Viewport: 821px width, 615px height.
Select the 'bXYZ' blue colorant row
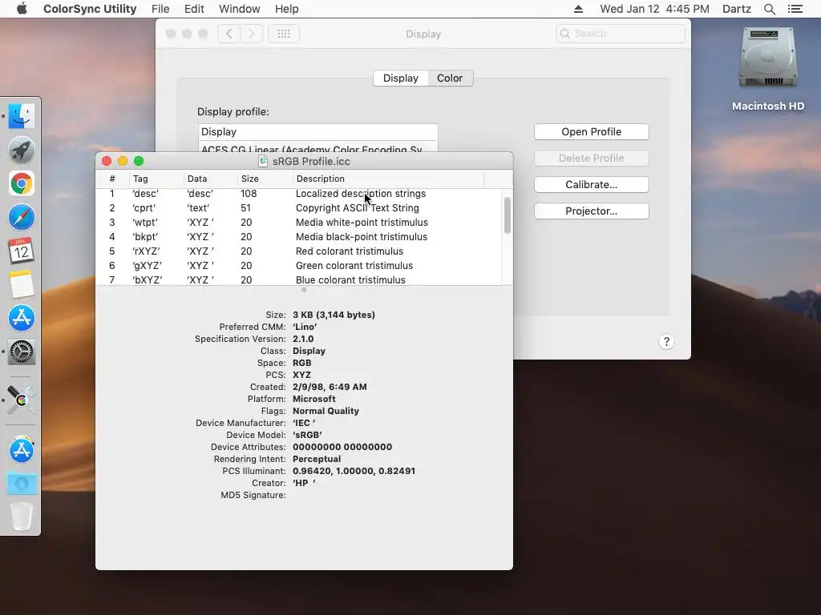(298, 279)
